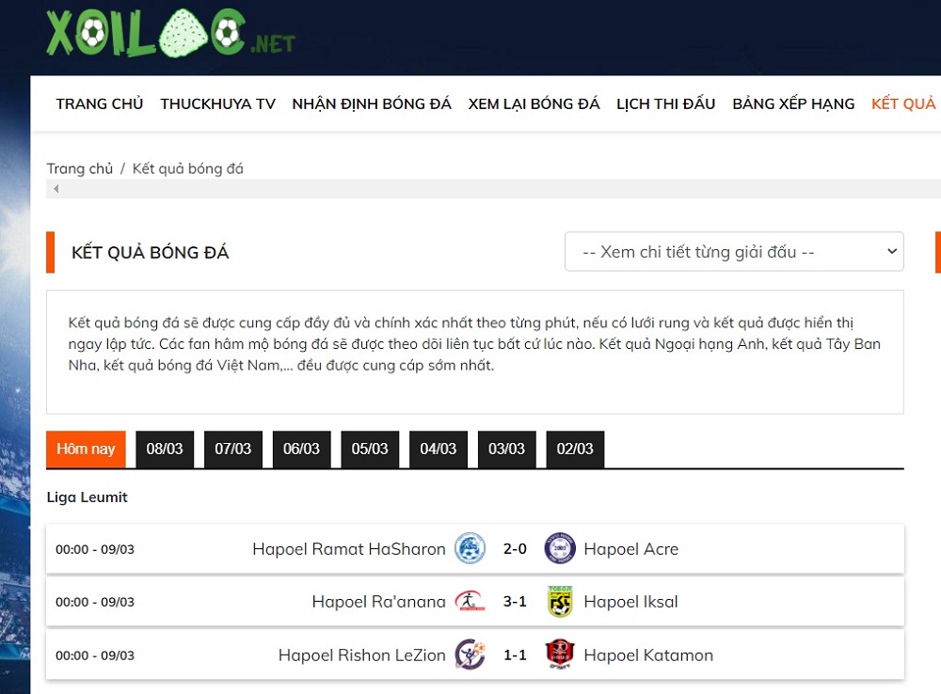The image size is (941, 694).
Task: Click Hapoel Acre team crest
Action: coord(560,549)
